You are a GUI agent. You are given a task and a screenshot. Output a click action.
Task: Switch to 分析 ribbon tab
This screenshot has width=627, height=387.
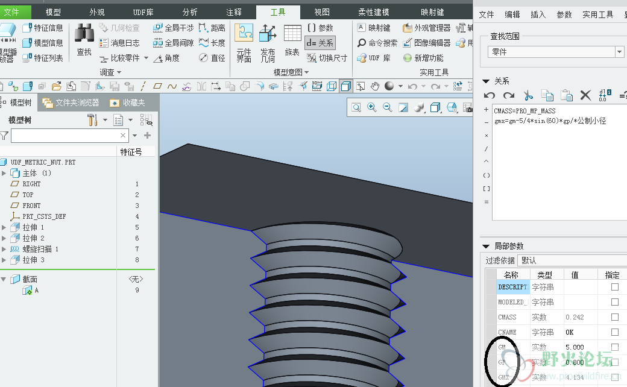coord(189,13)
